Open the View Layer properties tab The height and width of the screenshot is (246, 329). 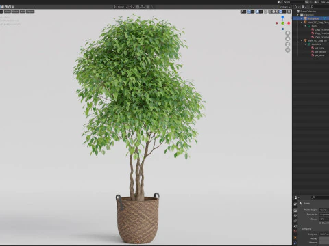295,221
